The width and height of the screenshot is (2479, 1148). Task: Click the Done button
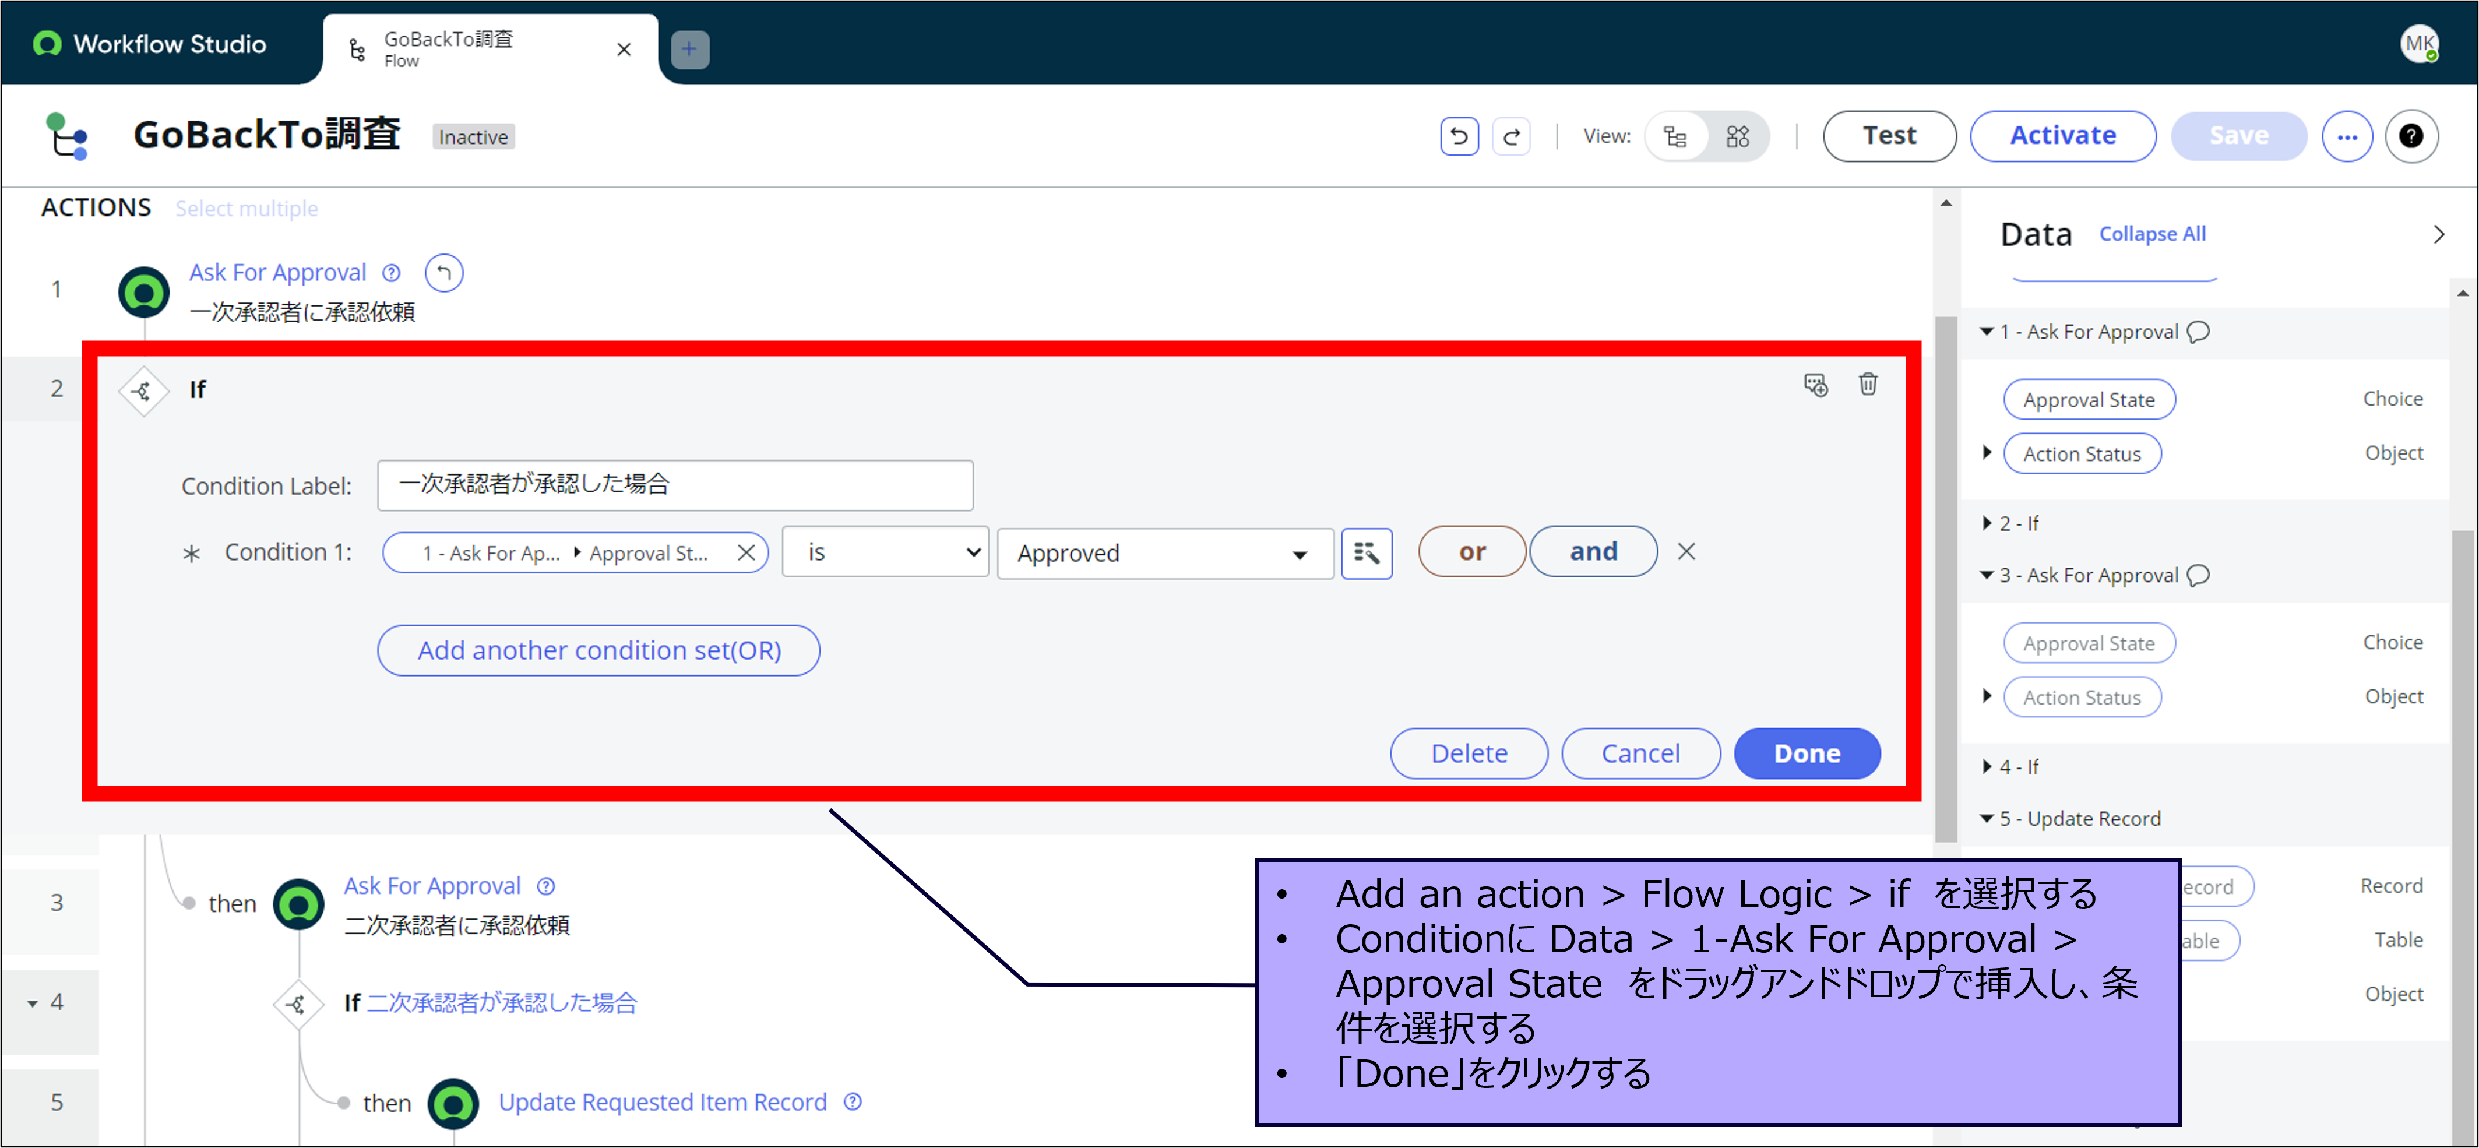1807,752
